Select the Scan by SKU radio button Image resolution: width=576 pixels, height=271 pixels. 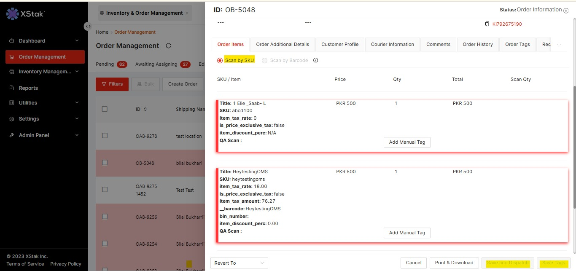tap(220, 60)
